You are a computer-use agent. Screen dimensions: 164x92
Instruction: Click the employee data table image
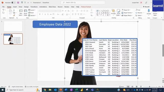tap(110, 57)
